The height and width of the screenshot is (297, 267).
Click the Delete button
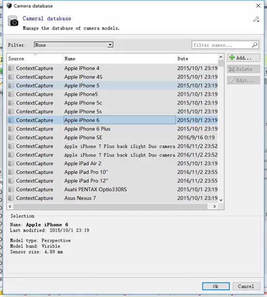(x=243, y=69)
